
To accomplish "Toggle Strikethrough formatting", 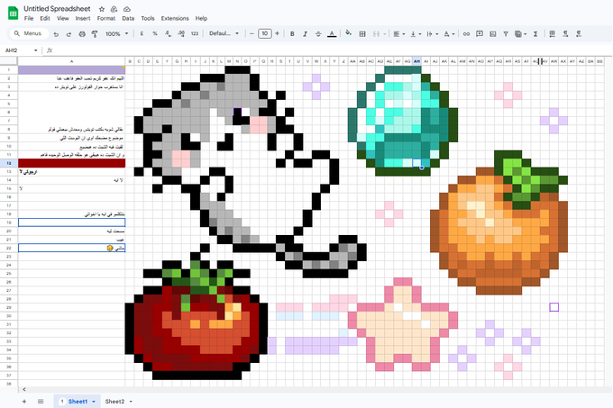I will point(318,34).
